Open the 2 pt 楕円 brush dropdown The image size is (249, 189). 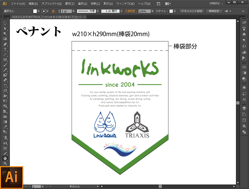(x=121, y=11)
